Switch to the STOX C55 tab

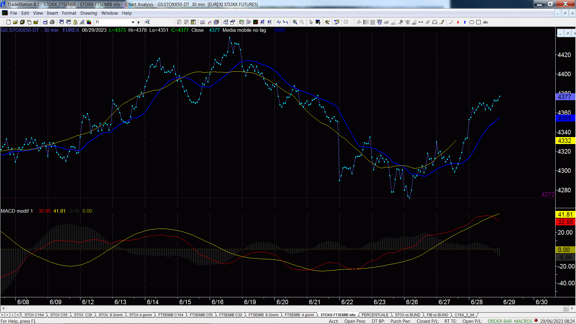click(x=59, y=315)
